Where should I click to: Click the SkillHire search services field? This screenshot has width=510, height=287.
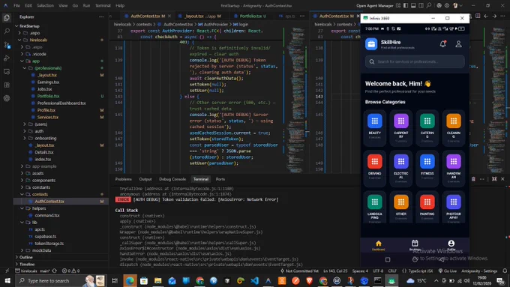[415, 61]
